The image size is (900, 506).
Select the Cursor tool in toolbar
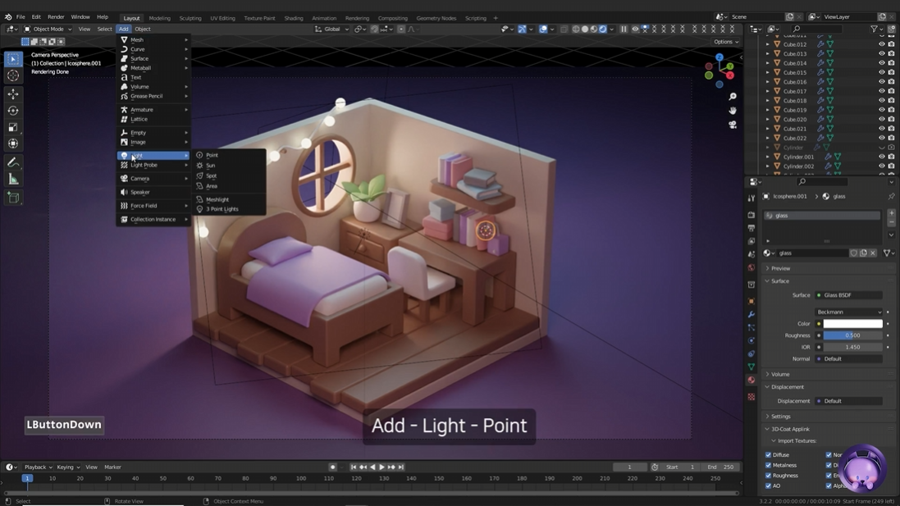point(13,75)
